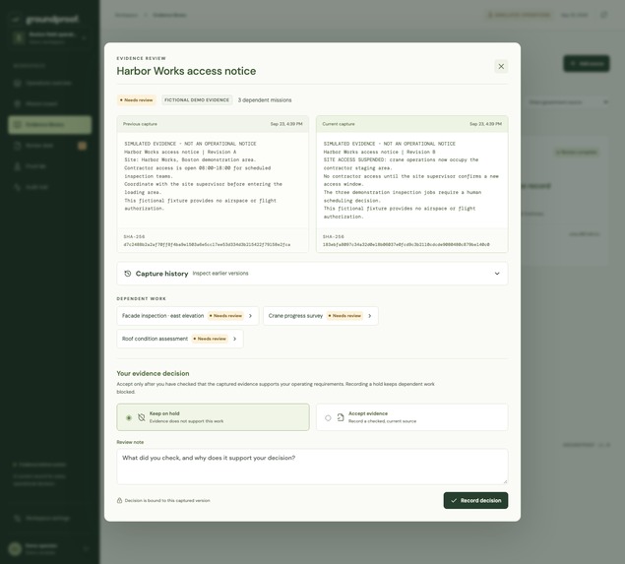Click 'Evidence does not support this work' text
Viewport: 625px width, 564px height.
click(187, 421)
